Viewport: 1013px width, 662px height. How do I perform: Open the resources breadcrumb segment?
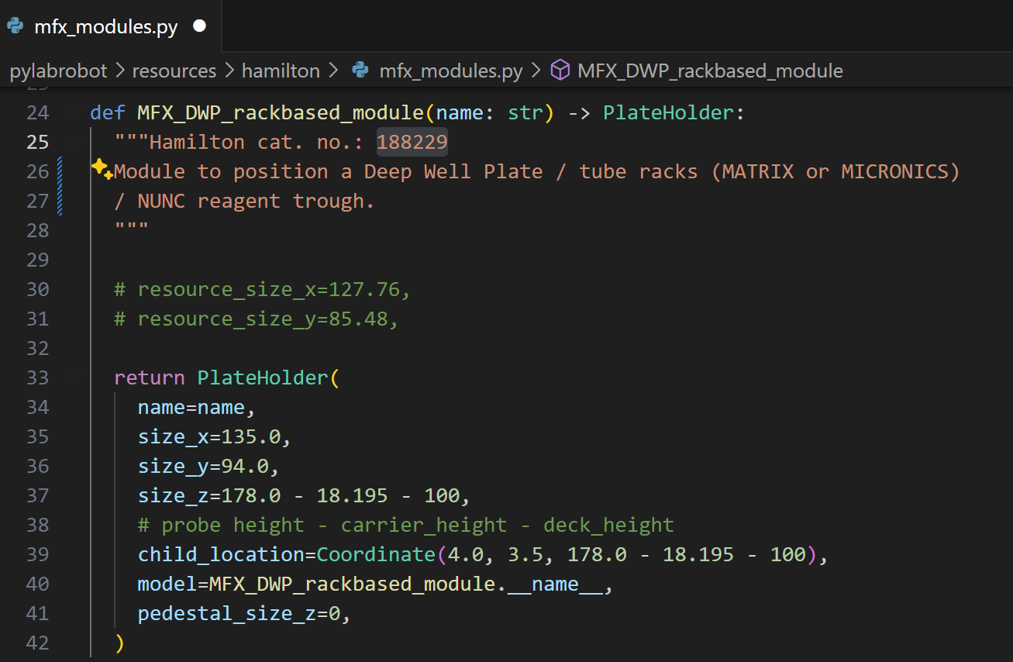tap(174, 71)
